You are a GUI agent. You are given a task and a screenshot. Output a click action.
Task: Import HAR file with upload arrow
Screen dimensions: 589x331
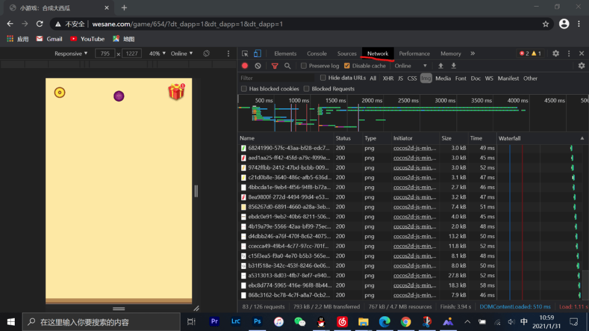(441, 65)
